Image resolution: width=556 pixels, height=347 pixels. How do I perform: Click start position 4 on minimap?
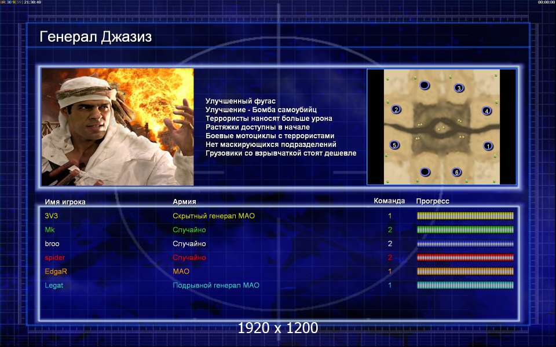pyautogui.click(x=487, y=111)
